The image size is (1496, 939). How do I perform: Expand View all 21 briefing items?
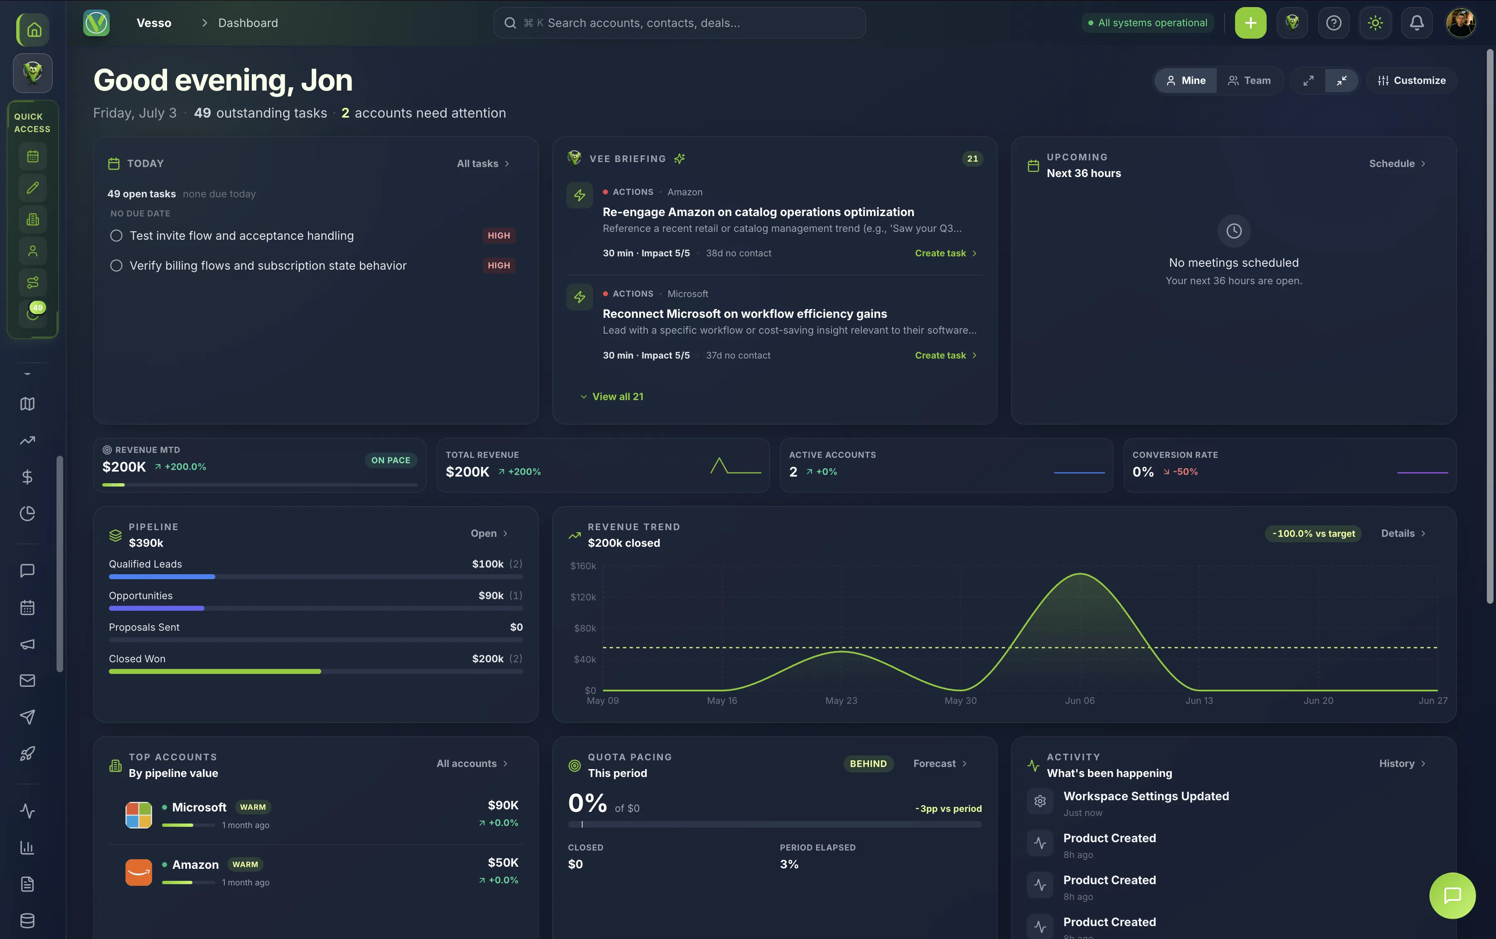coord(612,397)
